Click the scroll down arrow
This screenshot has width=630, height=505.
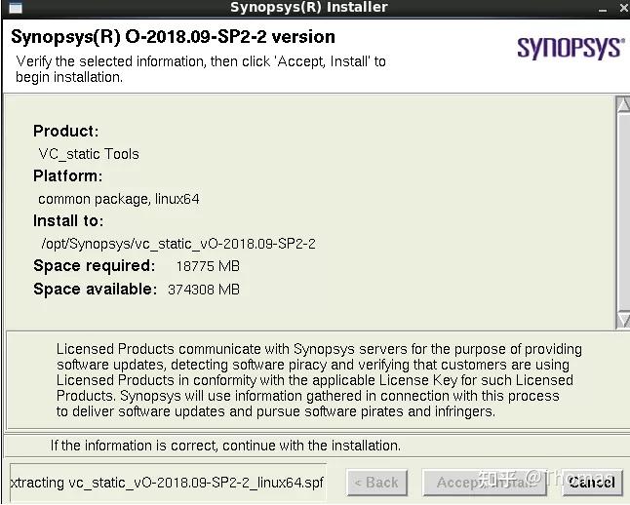(623, 320)
